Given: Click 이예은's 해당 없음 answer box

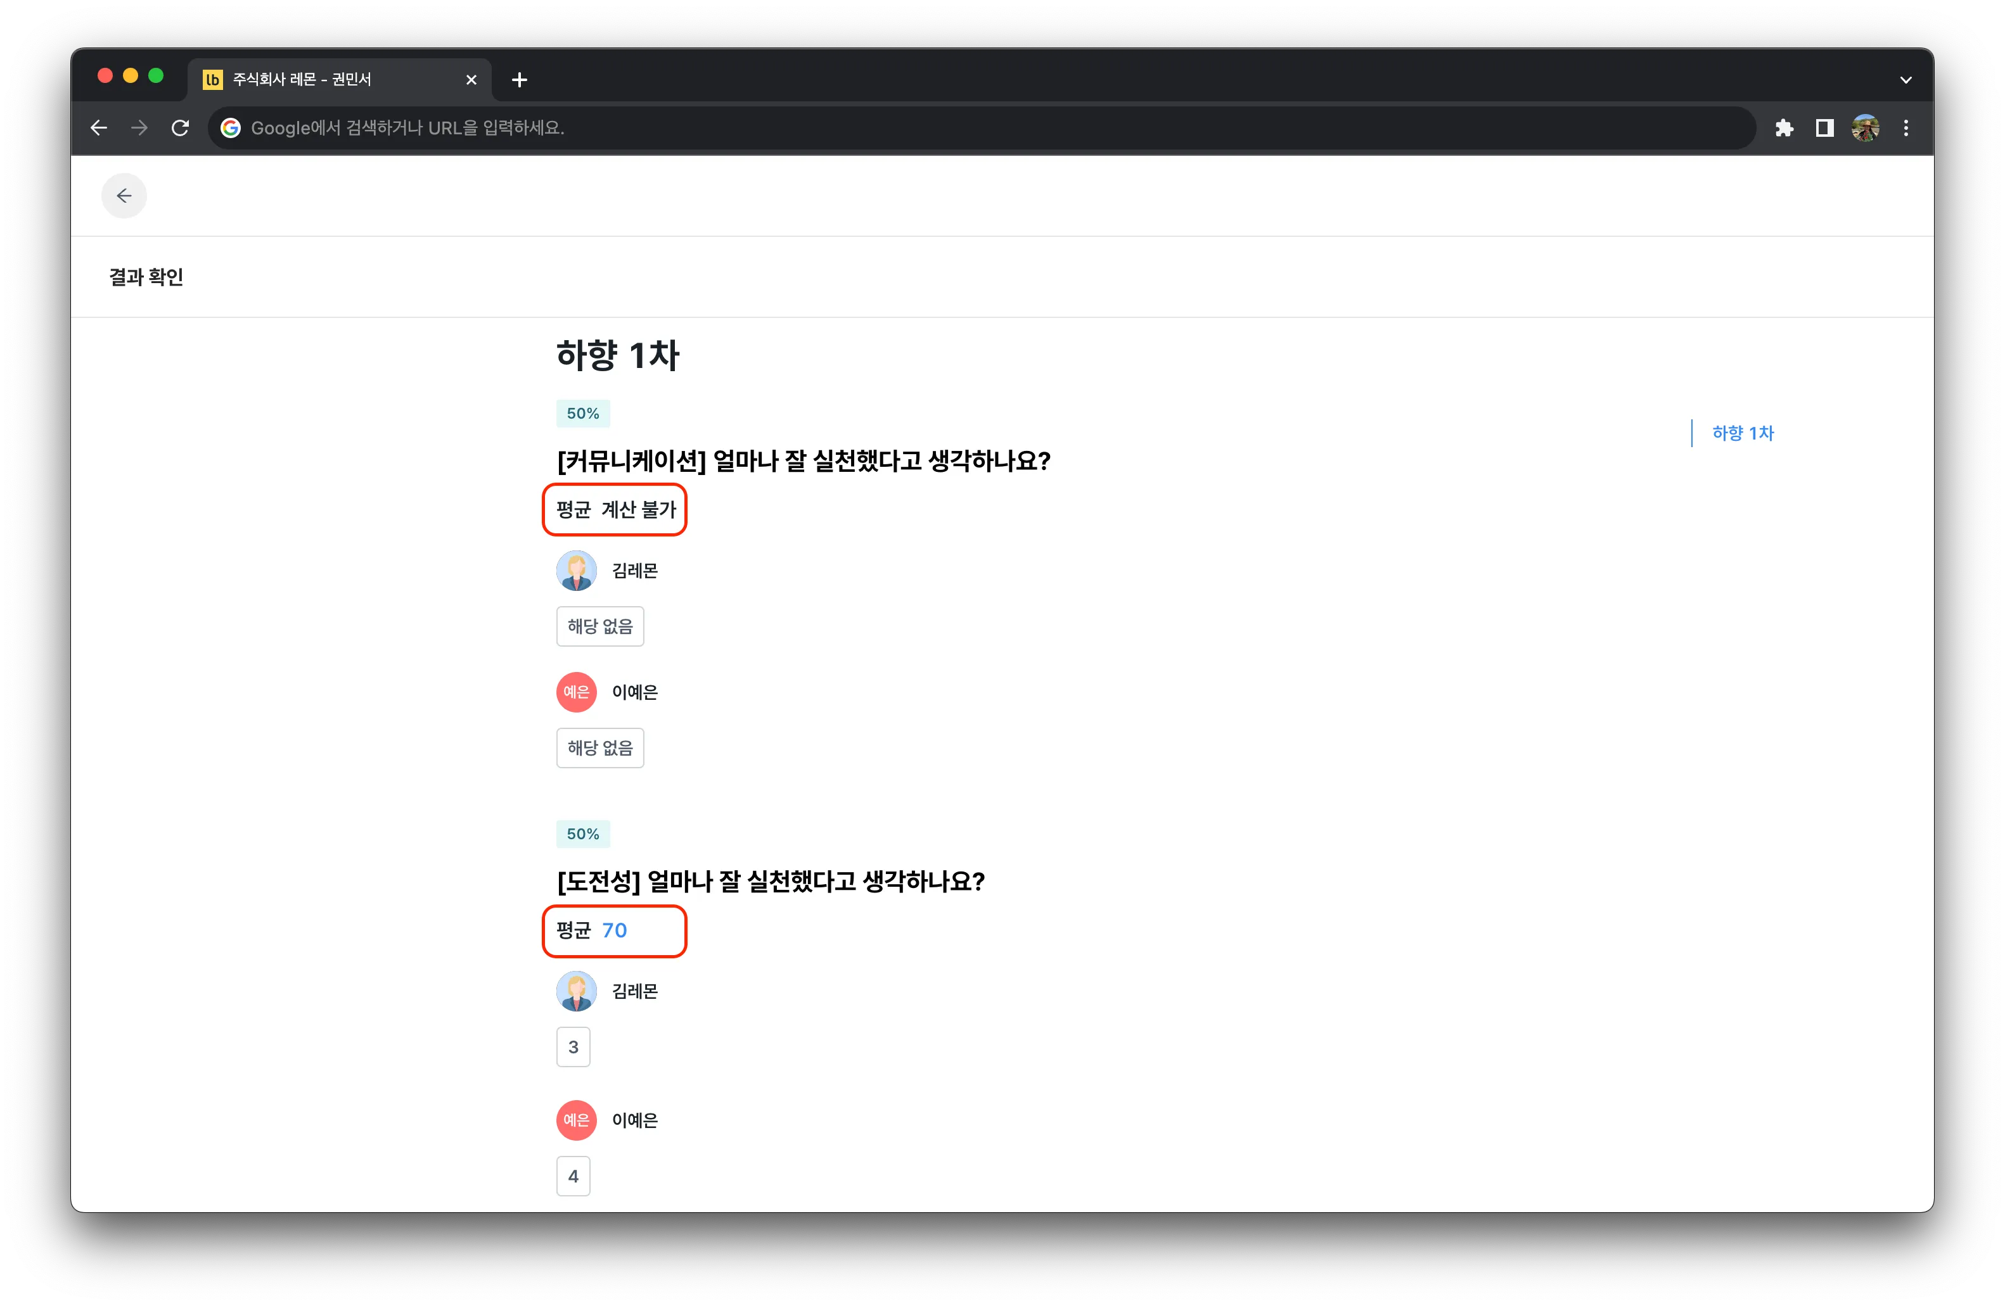Looking at the screenshot, I should [x=600, y=748].
